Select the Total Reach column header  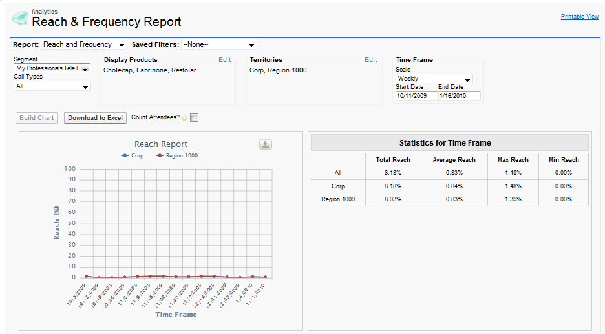coord(392,160)
